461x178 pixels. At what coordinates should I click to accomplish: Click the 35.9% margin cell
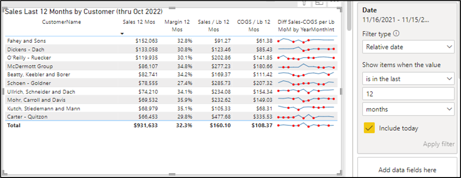[x=185, y=100]
